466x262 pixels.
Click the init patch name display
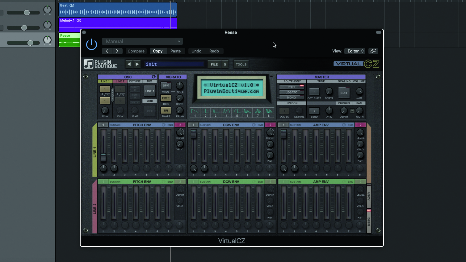(174, 64)
